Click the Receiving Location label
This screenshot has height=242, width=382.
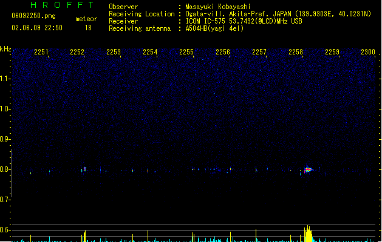point(142,14)
